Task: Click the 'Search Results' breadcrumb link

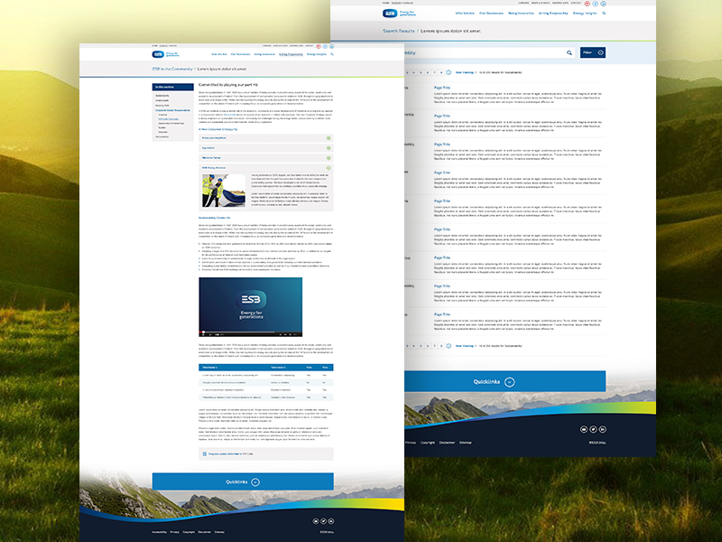Action: [x=399, y=31]
